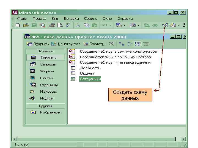Select Создание таблицы с помощью мастера

click(115, 57)
